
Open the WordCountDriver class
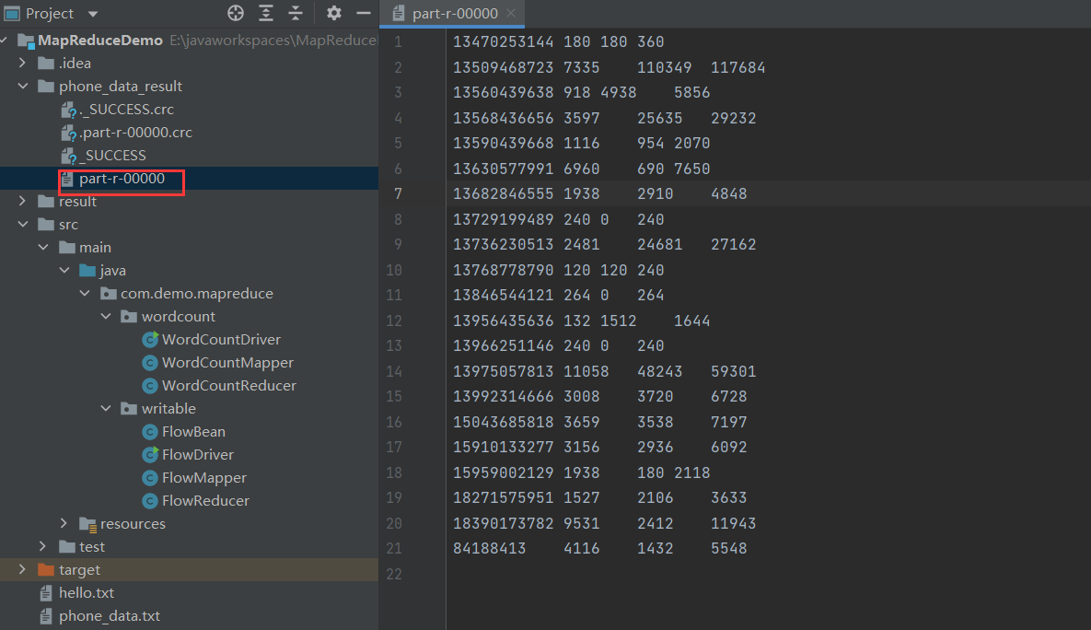coord(221,340)
